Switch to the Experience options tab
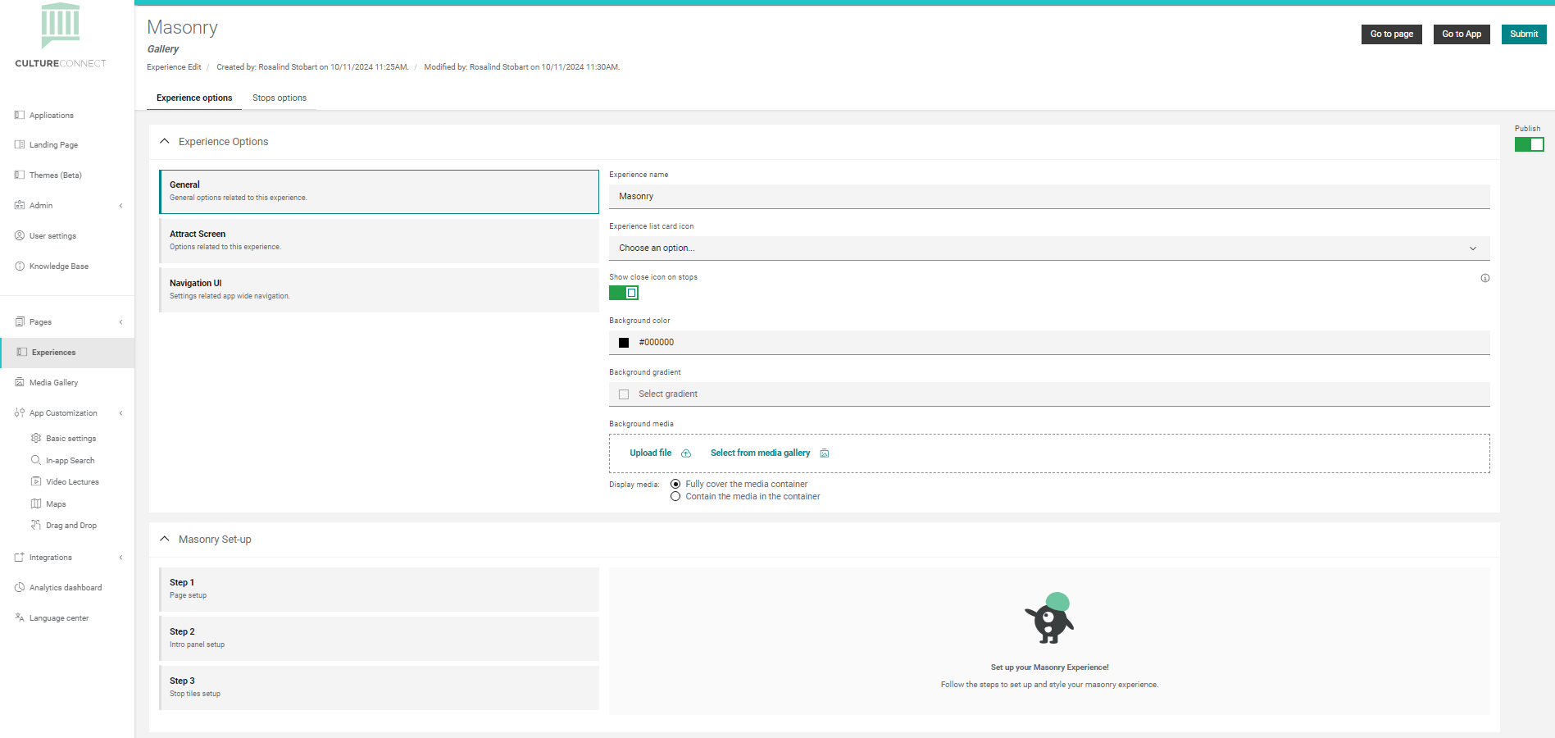1555x738 pixels. click(x=194, y=98)
